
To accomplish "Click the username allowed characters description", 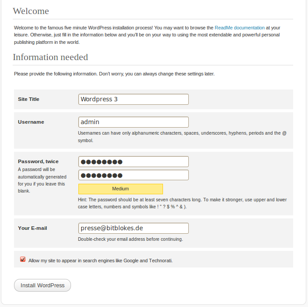I will [182, 137].
